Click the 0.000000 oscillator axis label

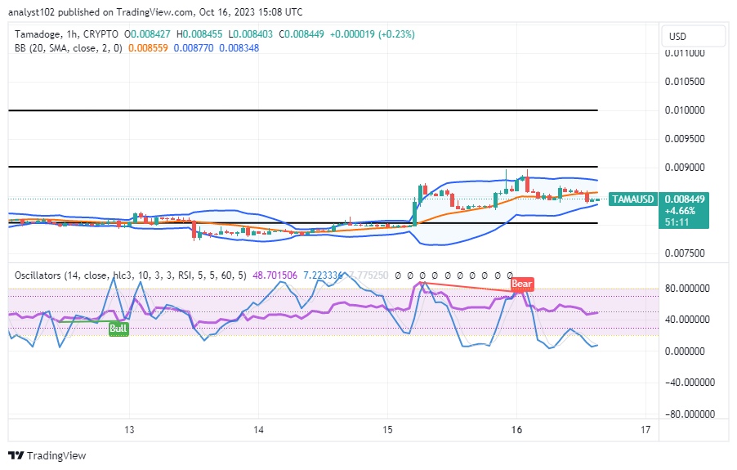coord(685,351)
